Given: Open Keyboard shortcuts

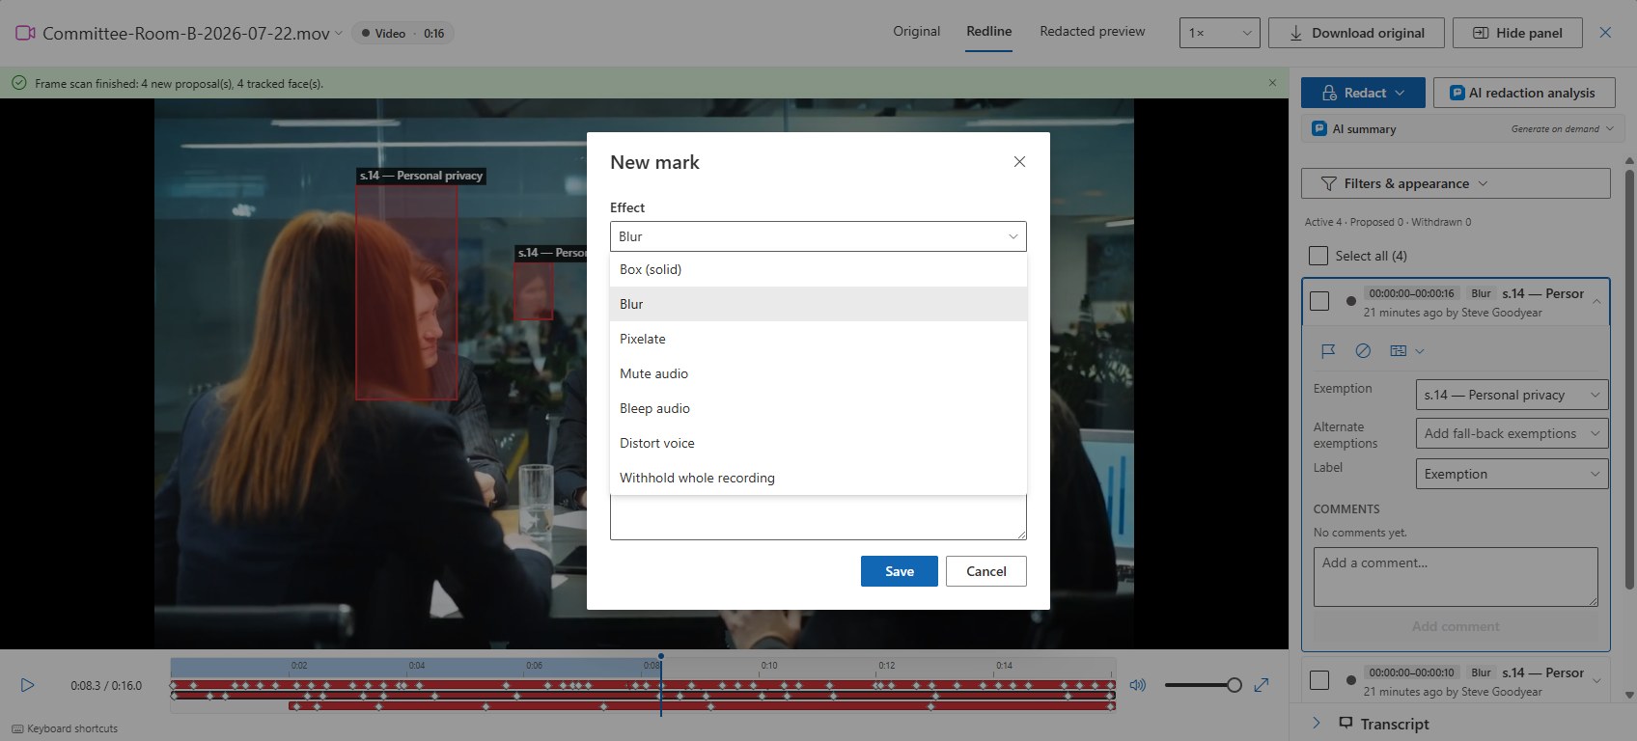Looking at the screenshot, I should (65, 728).
